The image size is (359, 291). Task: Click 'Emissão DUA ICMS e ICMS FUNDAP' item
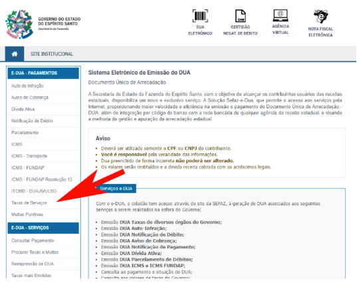[143, 266]
